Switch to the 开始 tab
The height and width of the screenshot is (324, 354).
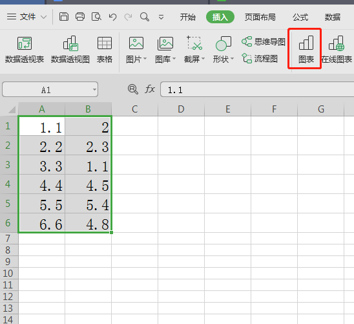[x=187, y=17]
